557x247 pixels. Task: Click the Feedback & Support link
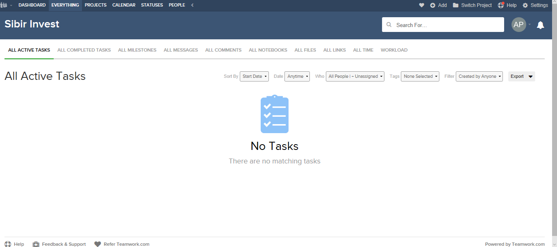click(59, 244)
